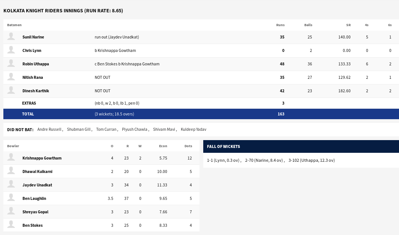The height and width of the screenshot is (235, 399).
Task: Click Dinesh Karthik's NOT OUT status
Action: pyautogui.click(x=103, y=91)
